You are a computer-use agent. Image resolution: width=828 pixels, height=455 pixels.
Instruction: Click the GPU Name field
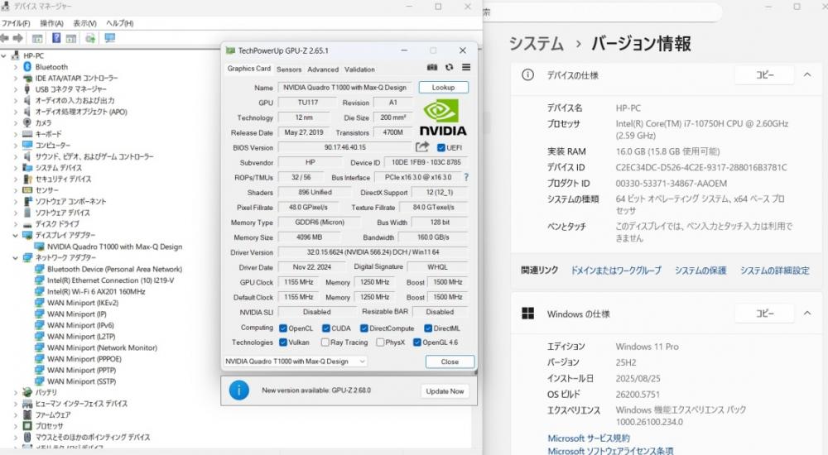[x=344, y=88]
